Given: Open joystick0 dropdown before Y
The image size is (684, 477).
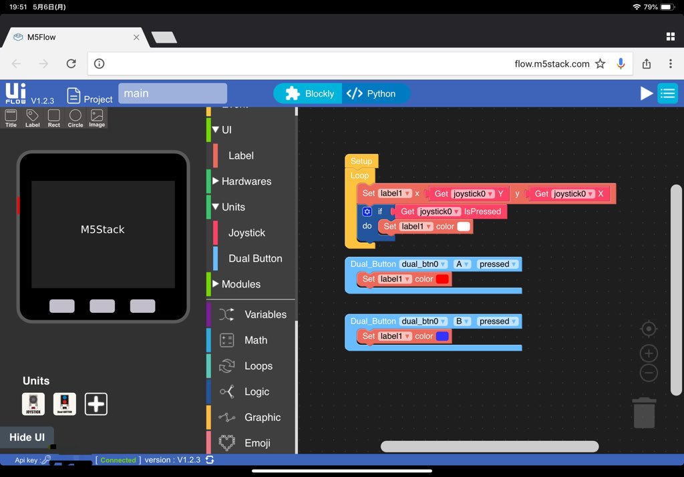Looking at the screenshot, I should (x=473, y=193).
